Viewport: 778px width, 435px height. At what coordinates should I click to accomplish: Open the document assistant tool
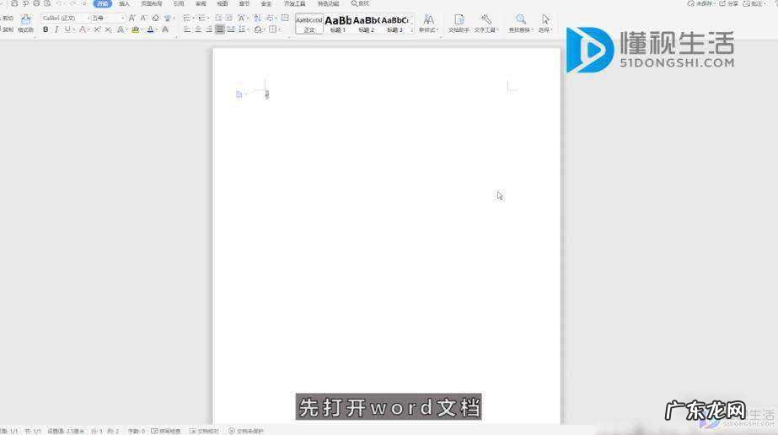(459, 24)
